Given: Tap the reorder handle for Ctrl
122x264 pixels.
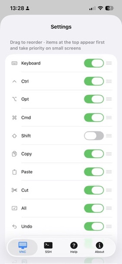Looking at the screenshot, I should [109, 81].
